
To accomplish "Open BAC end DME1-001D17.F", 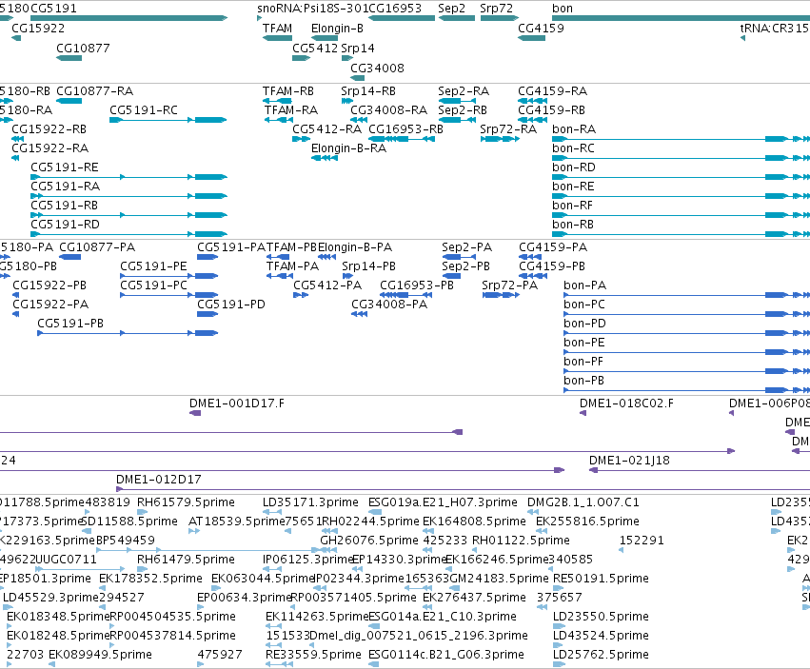I will point(237,403).
